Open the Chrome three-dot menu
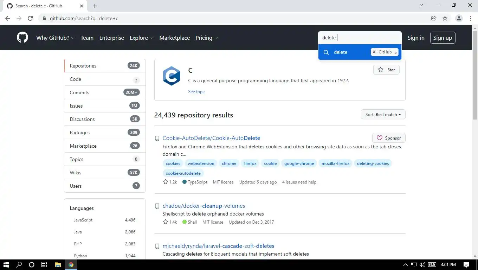478x270 pixels. [x=470, y=18]
